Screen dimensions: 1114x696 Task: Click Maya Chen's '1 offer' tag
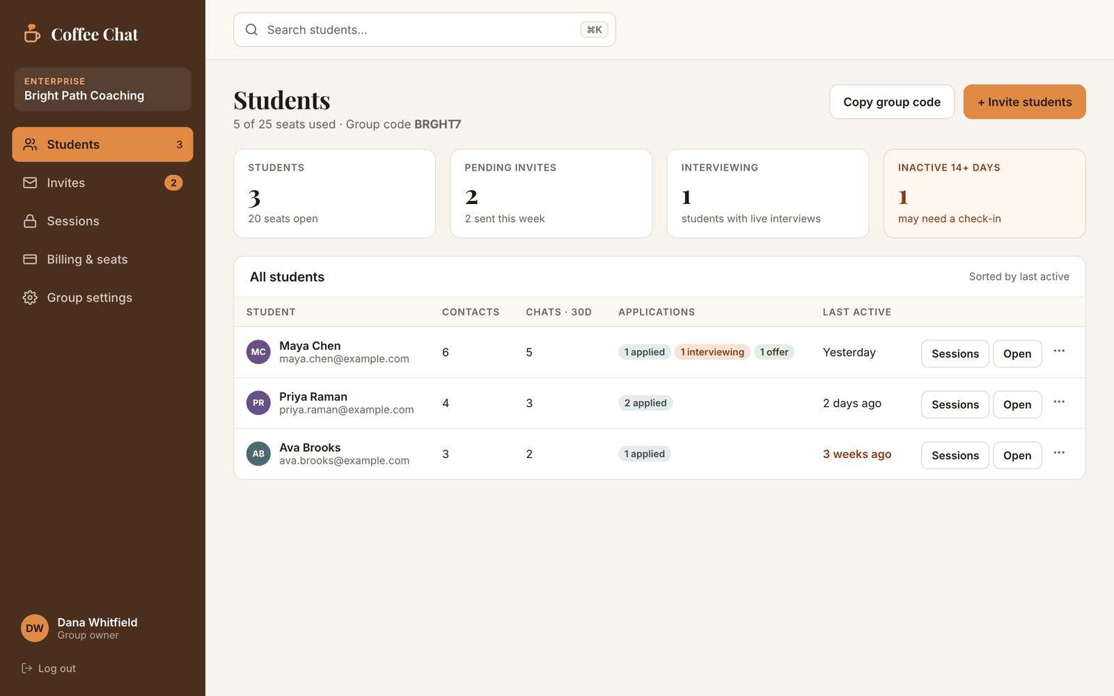click(x=774, y=352)
